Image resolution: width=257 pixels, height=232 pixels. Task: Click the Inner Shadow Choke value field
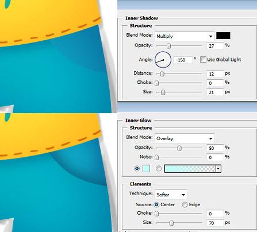click(x=215, y=83)
